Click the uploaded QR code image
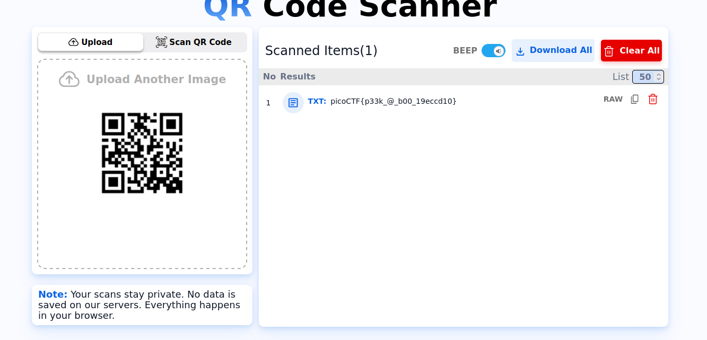 [x=142, y=153]
